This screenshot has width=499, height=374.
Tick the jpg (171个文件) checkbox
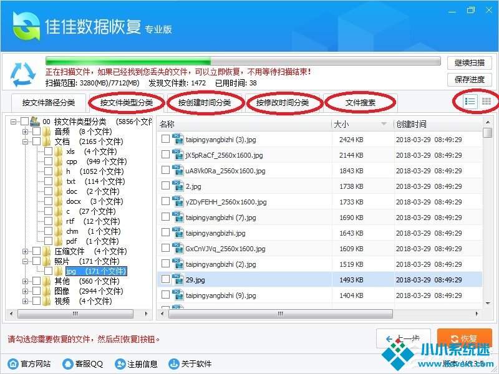(49, 271)
